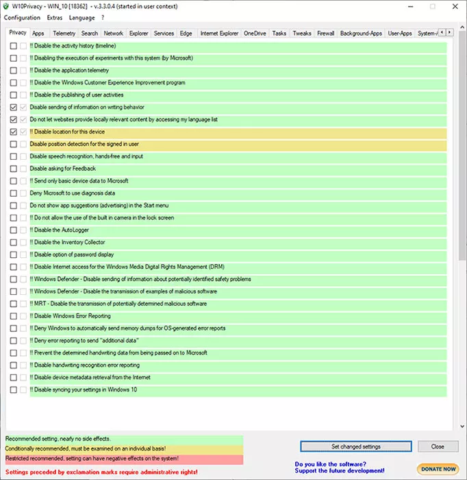Open the Language menu
The width and height of the screenshot is (467, 480).
pyautogui.click(x=82, y=18)
